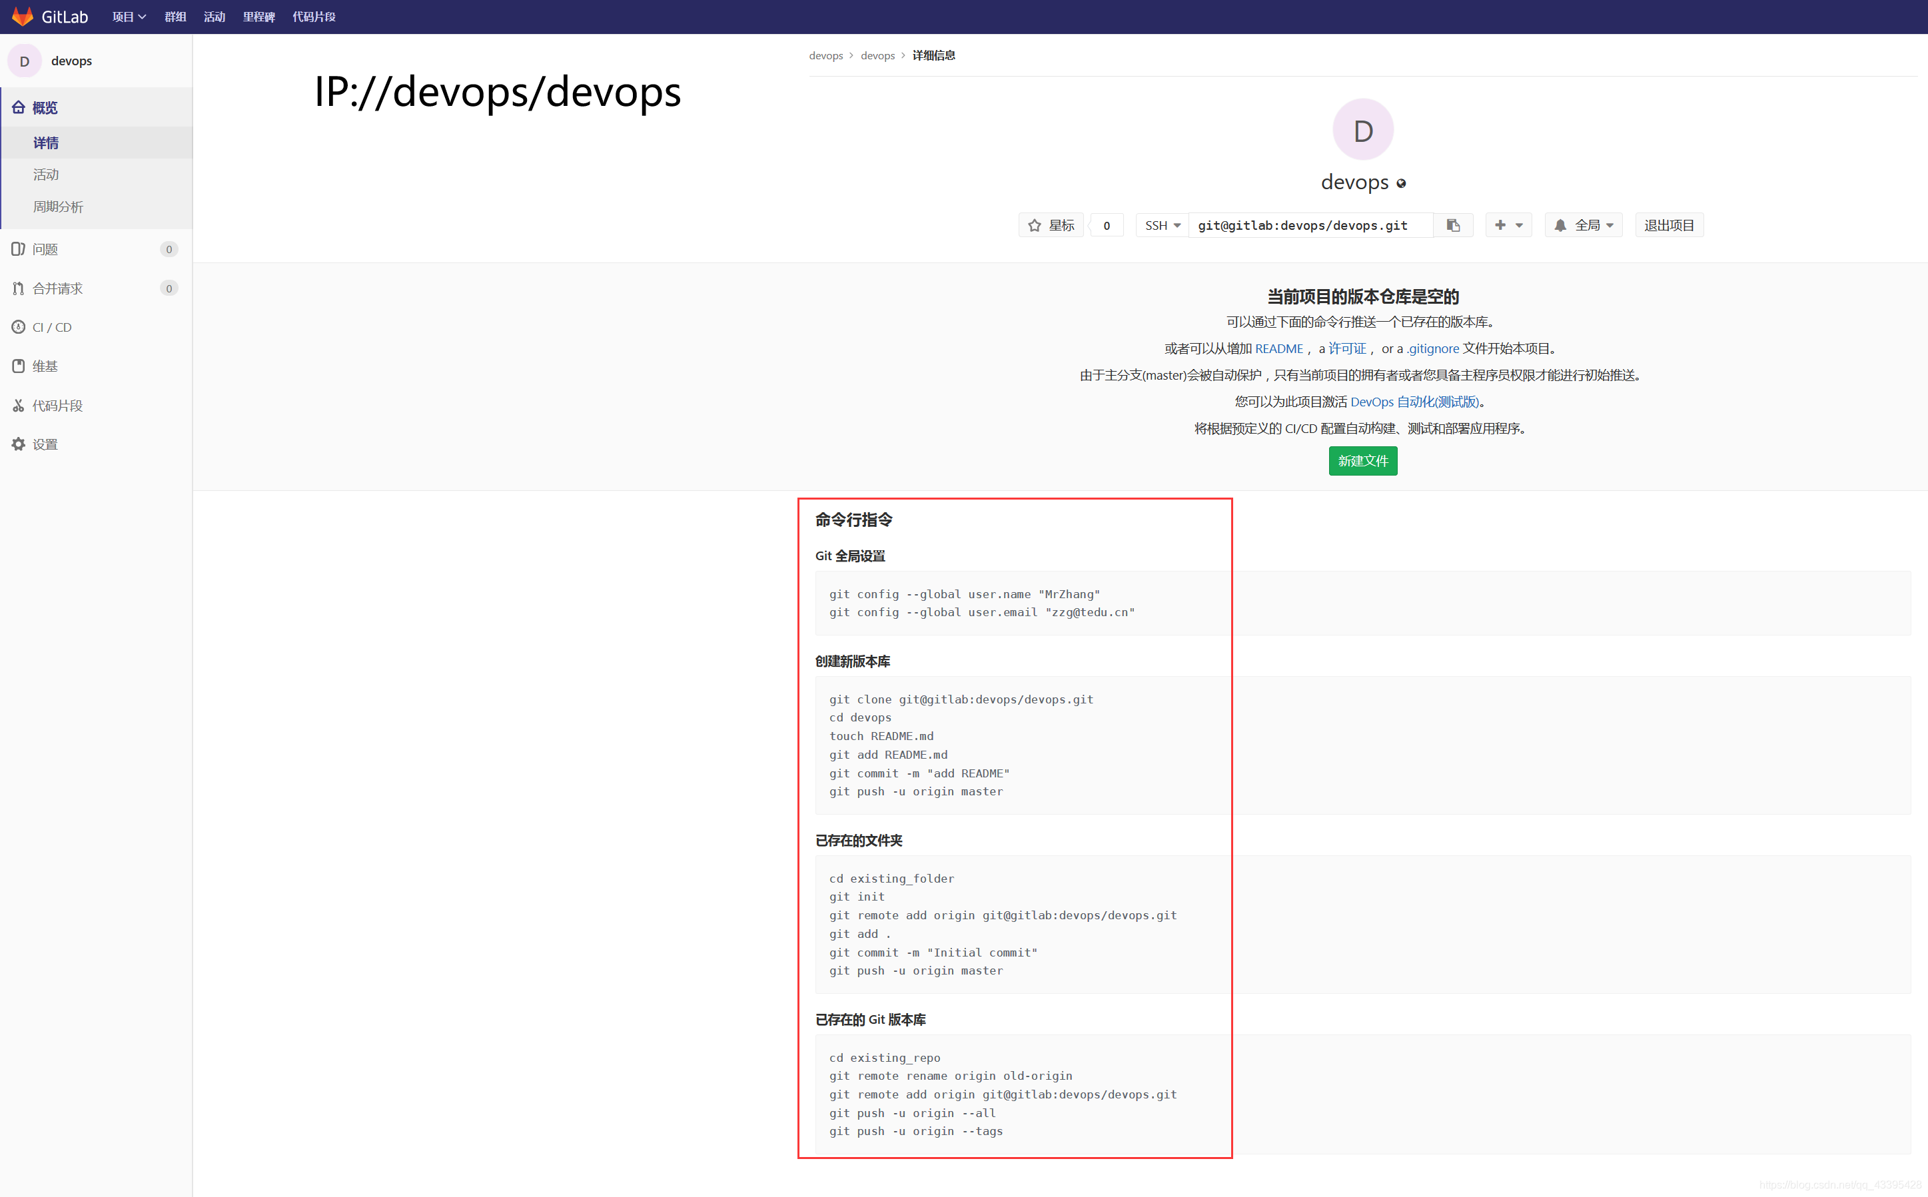Click 退出项目 button

[x=1669, y=226]
